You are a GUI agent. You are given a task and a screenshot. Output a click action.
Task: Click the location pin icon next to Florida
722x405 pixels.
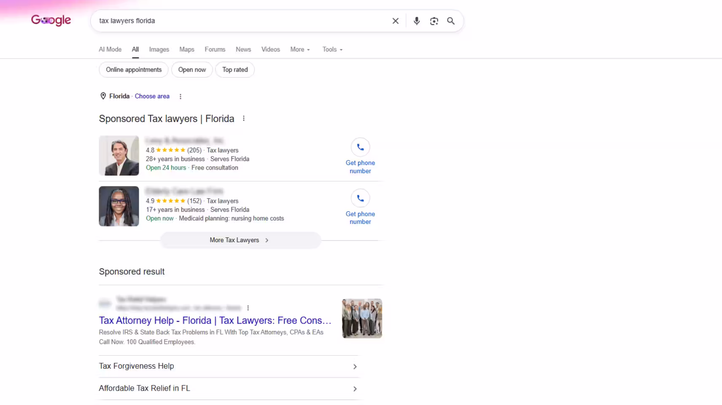point(103,96)
